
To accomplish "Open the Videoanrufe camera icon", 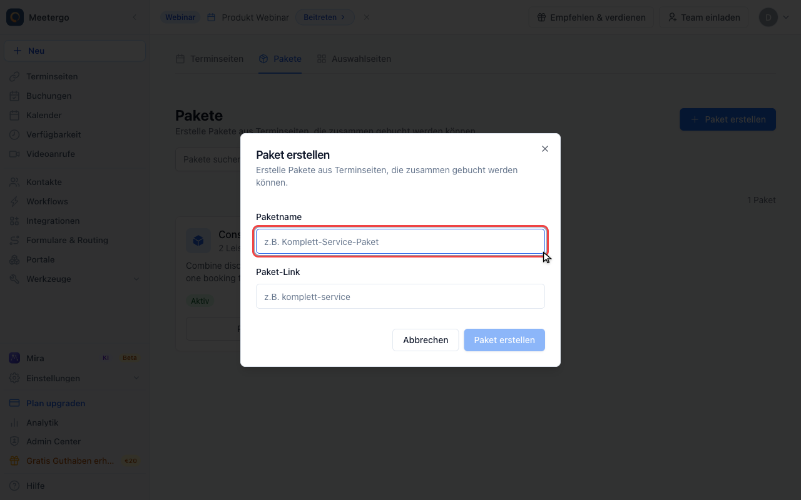I will [x=14, y=154].
